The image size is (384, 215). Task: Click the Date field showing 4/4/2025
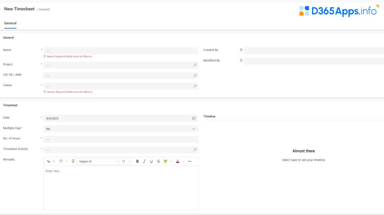pyautogui.click(x=121, y=118)
